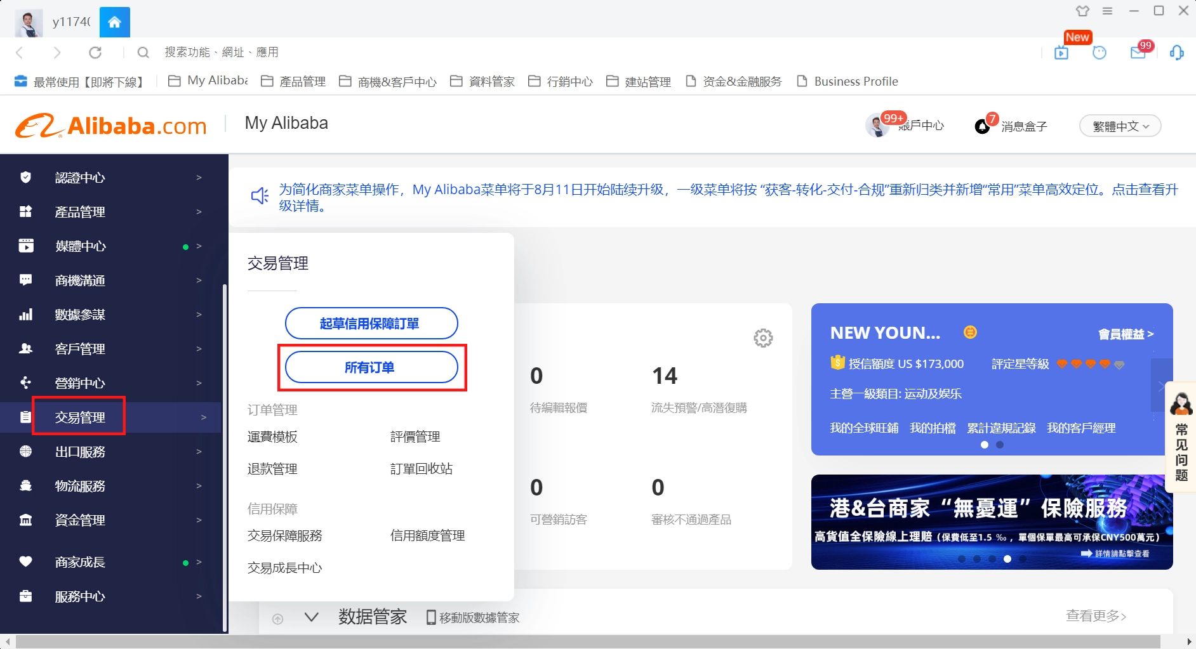Click the headset support icon
The image size is (1196, 649).
1177,53
